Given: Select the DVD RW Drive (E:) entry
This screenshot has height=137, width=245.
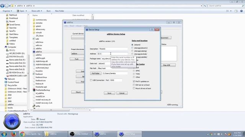Looking at the screenshot, I should [x=16, y=57].
